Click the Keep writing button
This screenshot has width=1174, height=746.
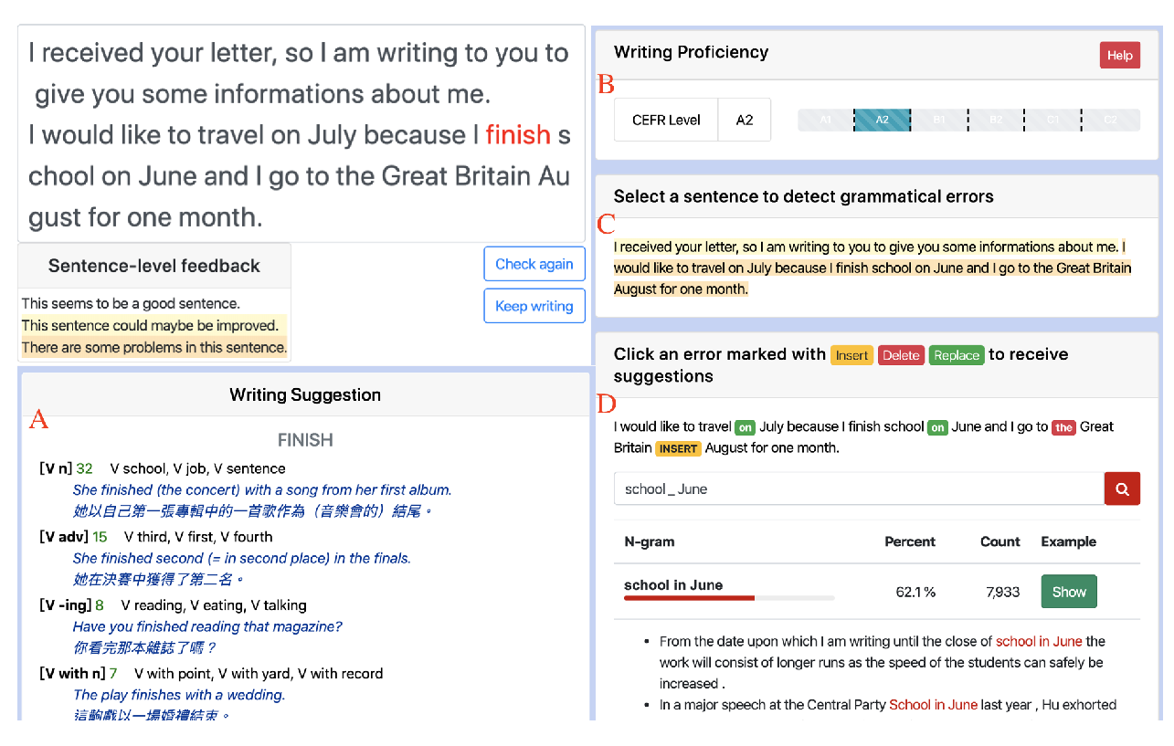click(534, 306)
